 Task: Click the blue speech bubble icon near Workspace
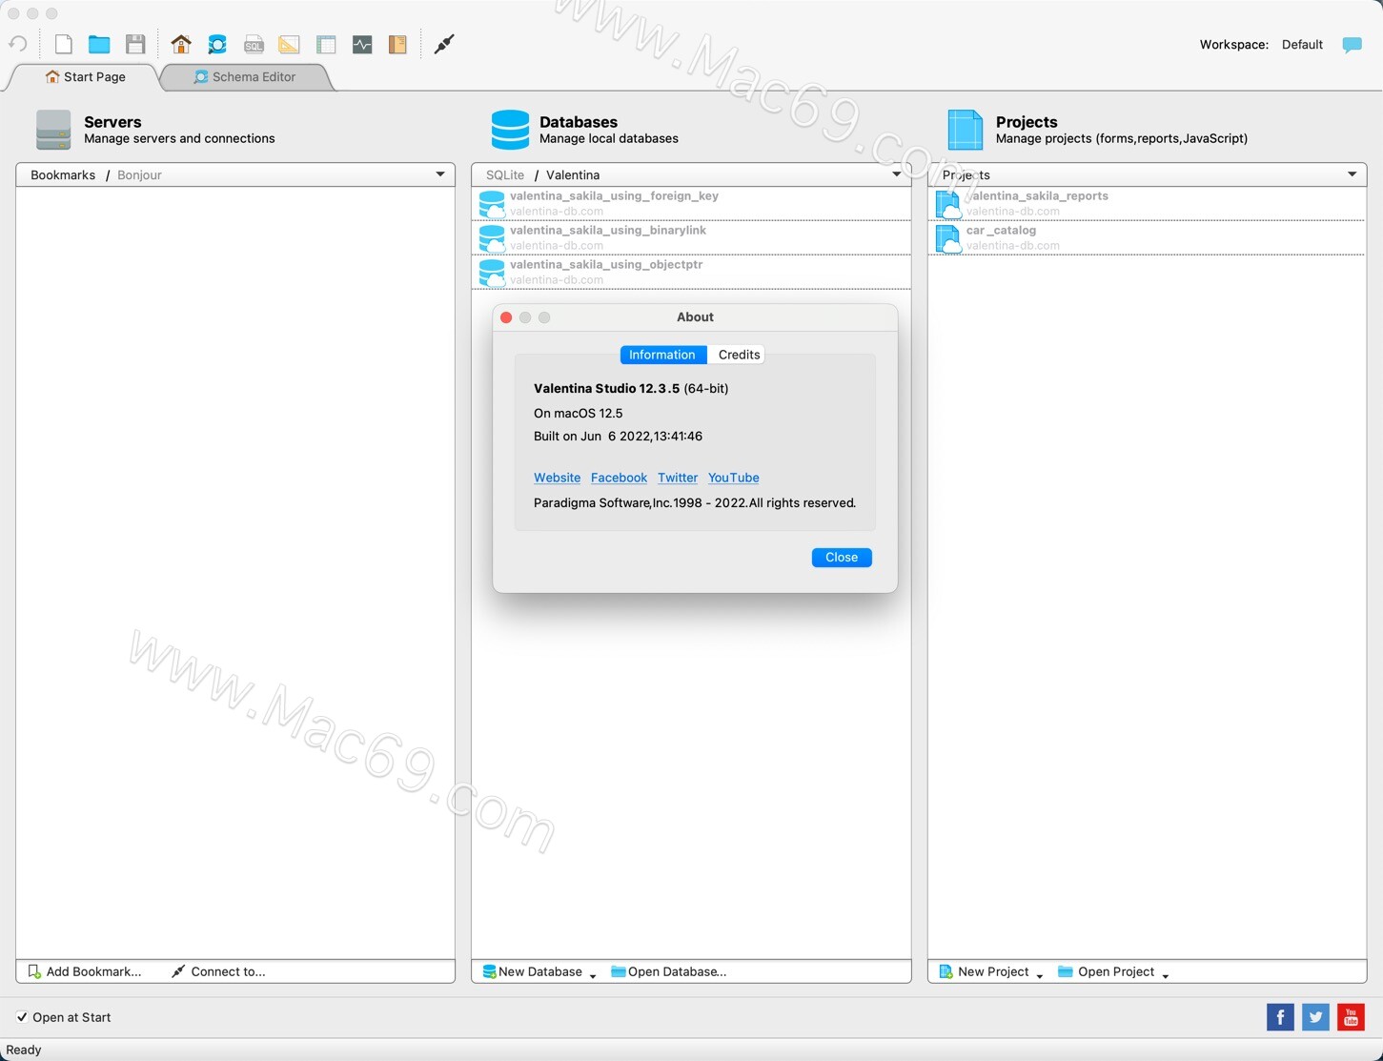1352,45
